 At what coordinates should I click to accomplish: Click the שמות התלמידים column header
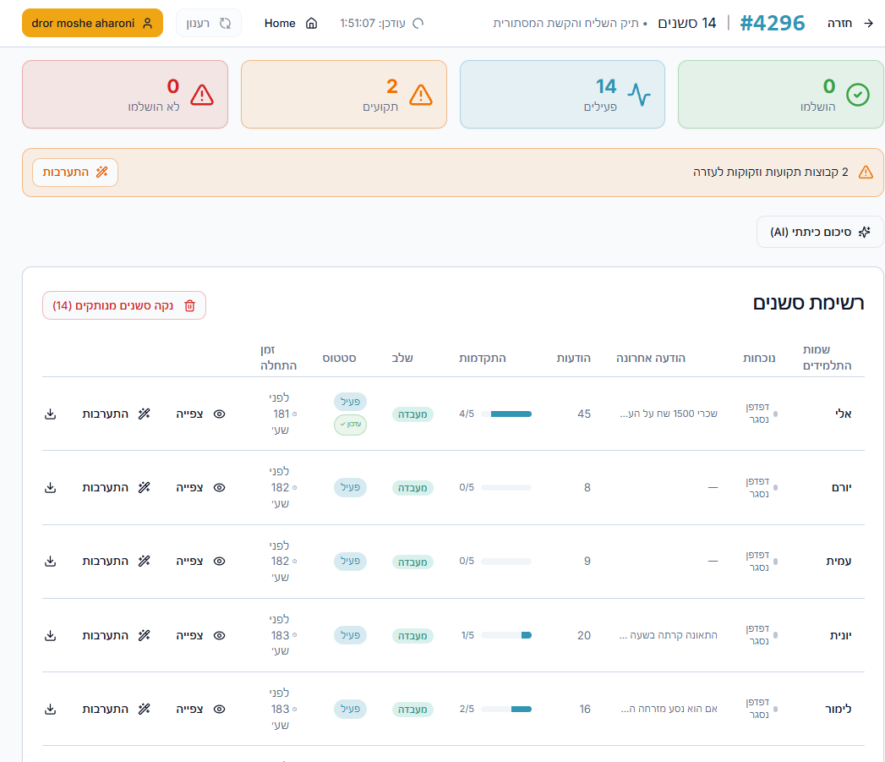827,358
